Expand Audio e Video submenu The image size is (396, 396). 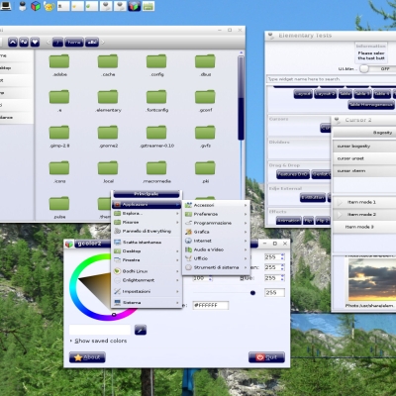point(216,249)
